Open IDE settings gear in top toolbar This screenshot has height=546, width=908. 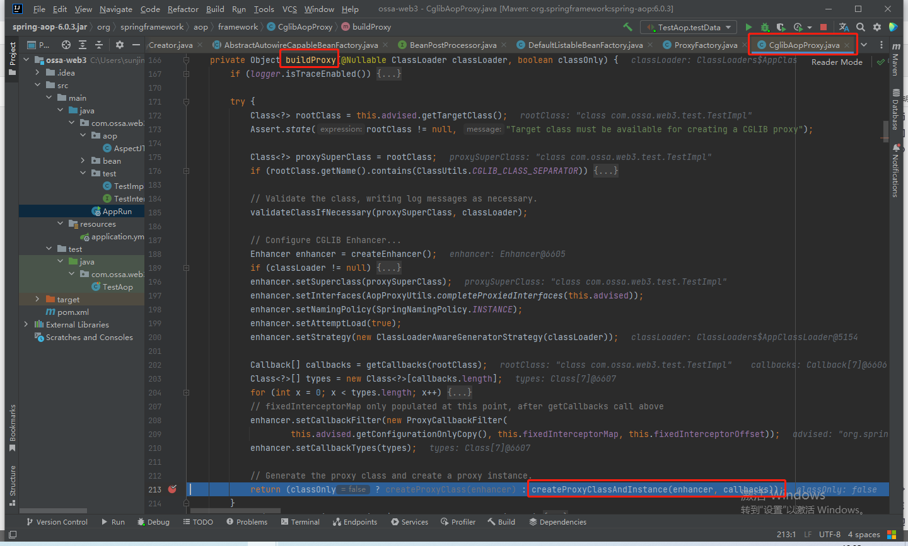[x=877, y=27]
